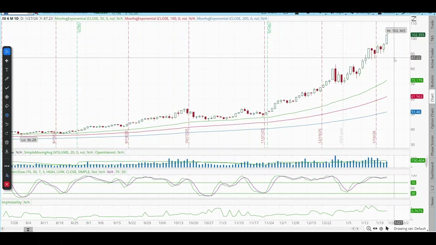436x245 pixels.
Task: Click MovAvgExponential (CLOSE, 200) study label
Action: click(228, 18)
